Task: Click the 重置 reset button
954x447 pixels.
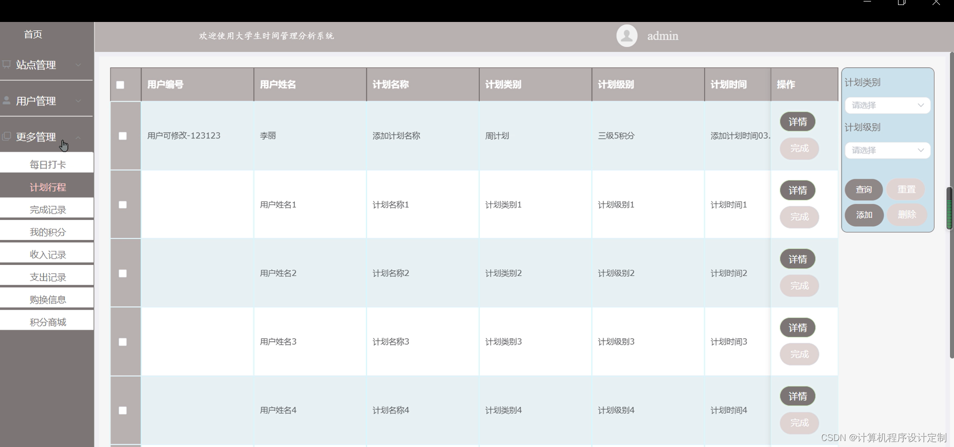Action: click(906, 190)
